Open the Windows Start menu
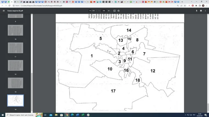209x117 pixels. tap(2, 115)
